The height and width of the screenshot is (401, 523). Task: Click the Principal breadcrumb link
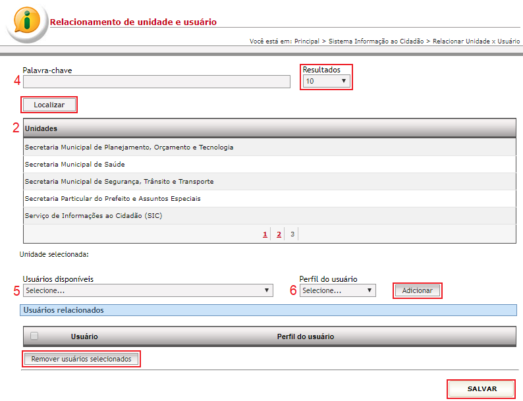[x=307, y=41]
